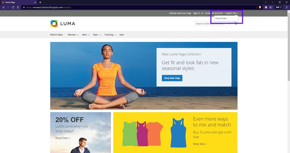The height and width of the screenshot is (153, 290).
Task: Click the Even more ways to mix and match text
Action: [212, 122]
